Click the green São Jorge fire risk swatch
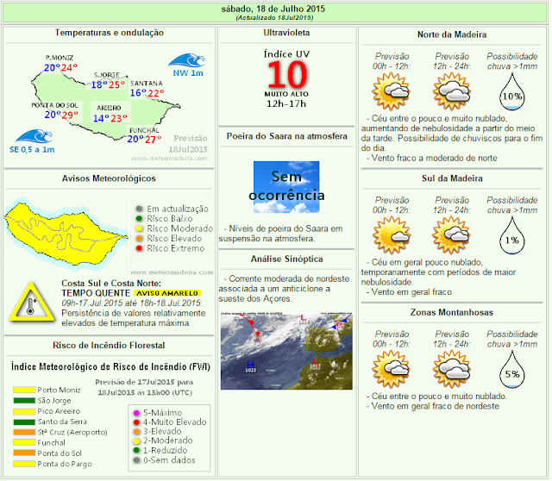 [x=24, y=401]
